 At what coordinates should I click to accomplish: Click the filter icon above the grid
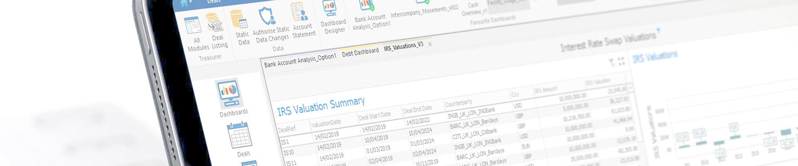coord(611,63)
